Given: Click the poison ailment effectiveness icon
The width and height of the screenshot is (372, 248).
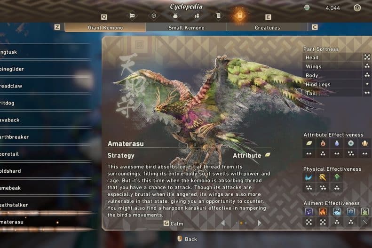Looking at the screenshot, I should tap(309, 211).
